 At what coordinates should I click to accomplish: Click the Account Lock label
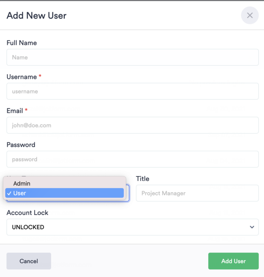click(27, 213)
